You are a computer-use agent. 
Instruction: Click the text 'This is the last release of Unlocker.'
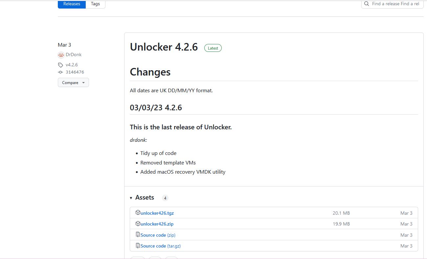[x=181, y=127]
